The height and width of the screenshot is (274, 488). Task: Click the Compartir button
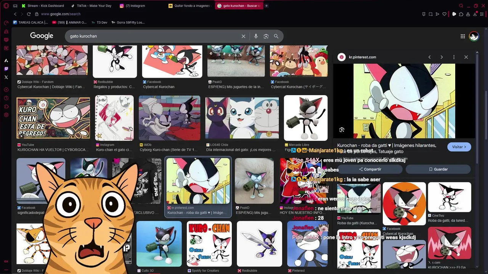coord(370,169)
